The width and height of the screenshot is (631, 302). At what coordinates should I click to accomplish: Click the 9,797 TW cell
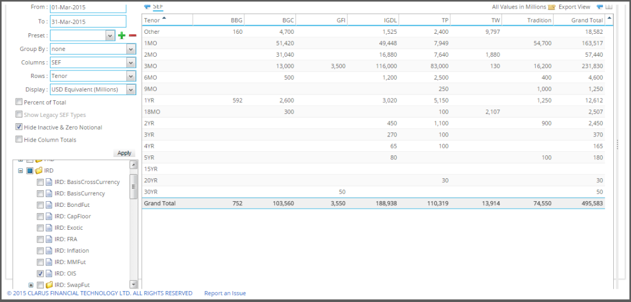[492, 32]
